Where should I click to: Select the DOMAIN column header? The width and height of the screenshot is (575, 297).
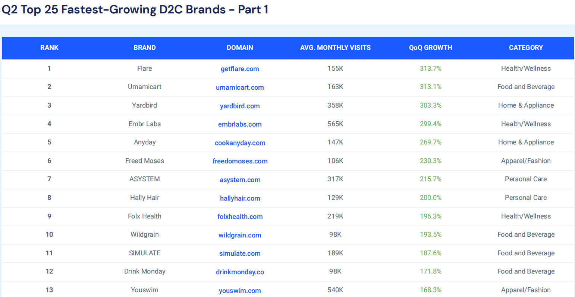pyautogui.click(x=240, y=48)
